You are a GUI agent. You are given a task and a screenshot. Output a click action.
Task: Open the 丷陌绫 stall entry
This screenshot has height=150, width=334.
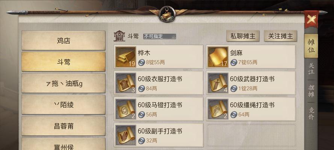coord(63,105)
